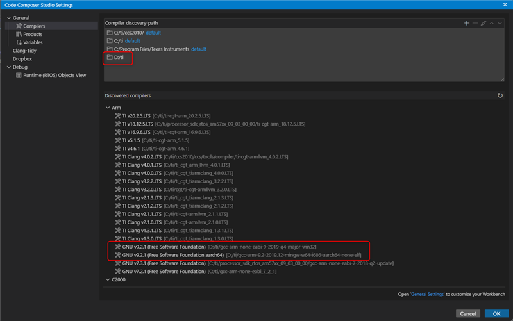This screenshot has height=321, width=513.
Task: Remove selected discovery path with minus icon
Action: click(475, 23)
